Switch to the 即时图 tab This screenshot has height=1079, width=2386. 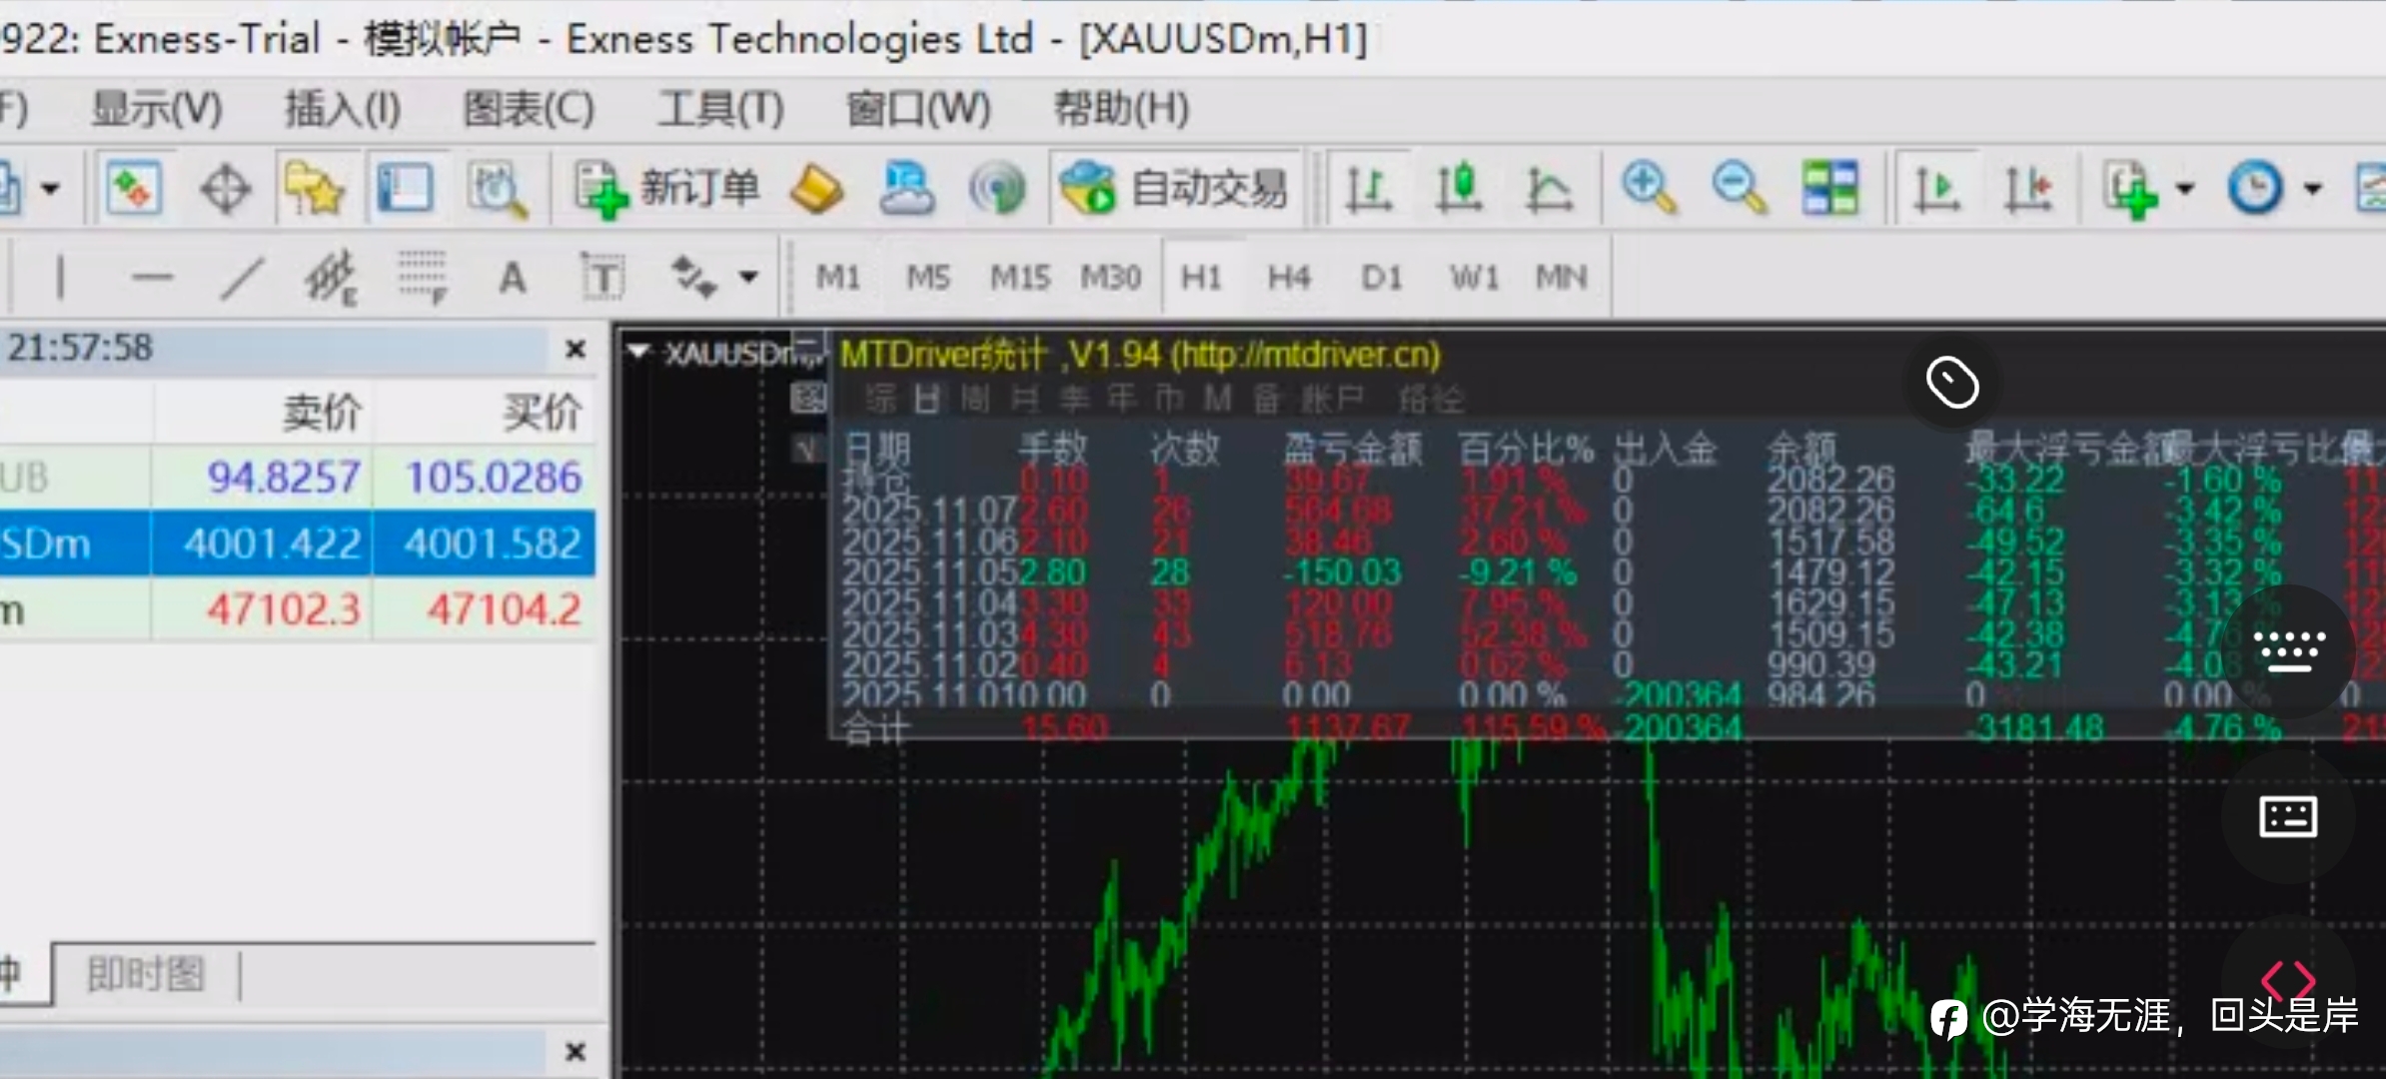[x=146, y=973]
